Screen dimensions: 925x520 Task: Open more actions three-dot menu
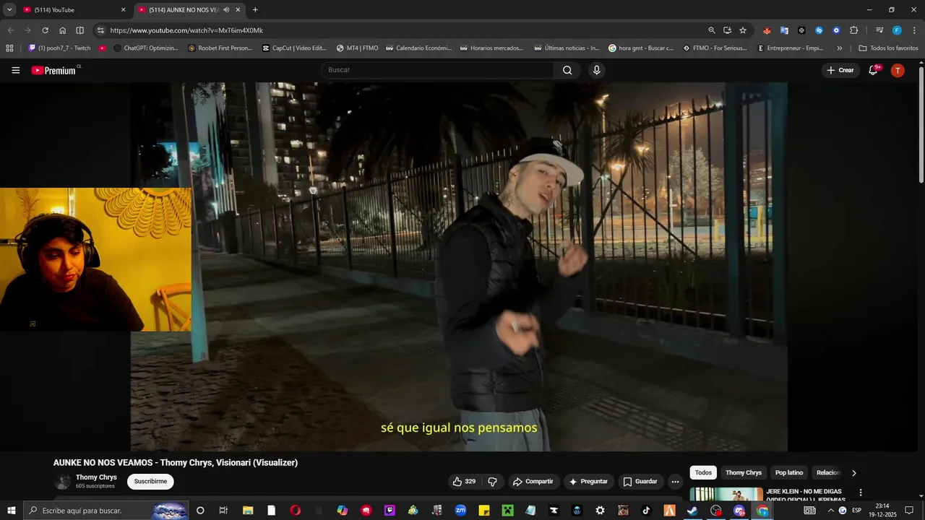(675, 482)
